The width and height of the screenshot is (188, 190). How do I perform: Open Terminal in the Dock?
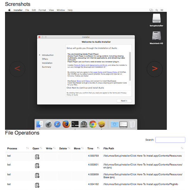[x=75, y=124]
